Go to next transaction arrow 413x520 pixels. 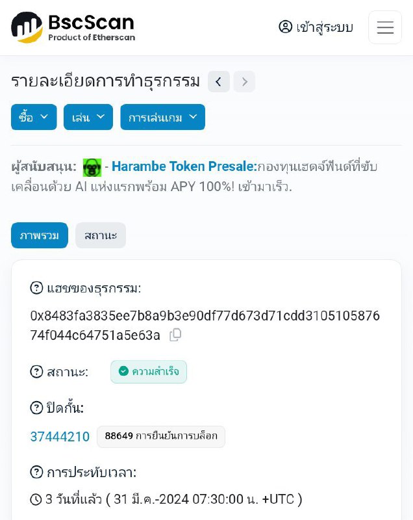245,81
